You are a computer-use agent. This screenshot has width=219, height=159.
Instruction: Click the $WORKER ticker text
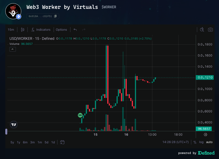coord(109,7)
